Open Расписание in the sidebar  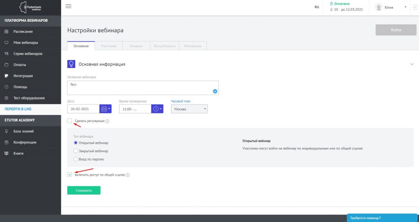tap(23, 32)
